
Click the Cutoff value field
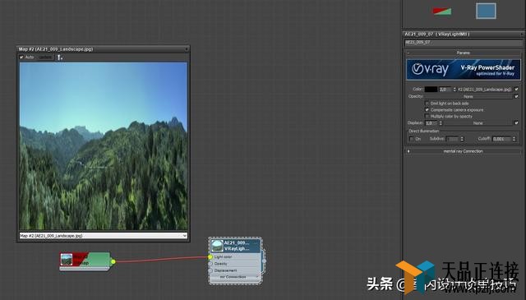[x=502, y=139]
